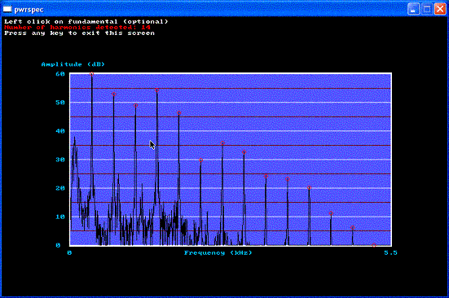This screenshot has width=449, height=298.
Task: Click the seventh harmonic marker near 35 dB
Action: point(222,143)
